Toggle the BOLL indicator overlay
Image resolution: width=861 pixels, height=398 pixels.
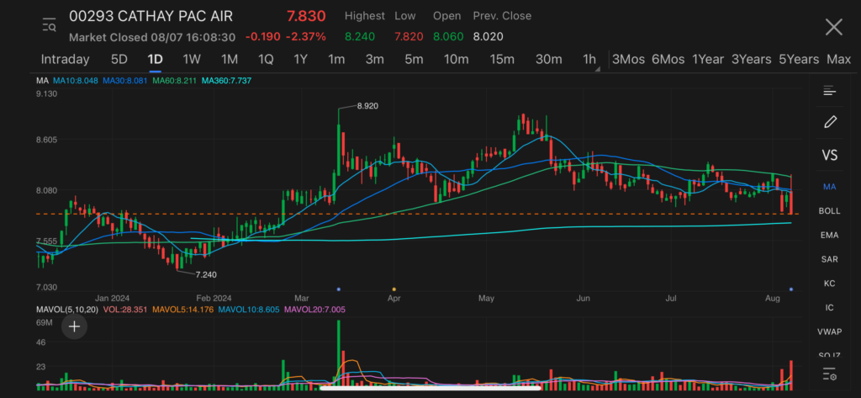830,211
